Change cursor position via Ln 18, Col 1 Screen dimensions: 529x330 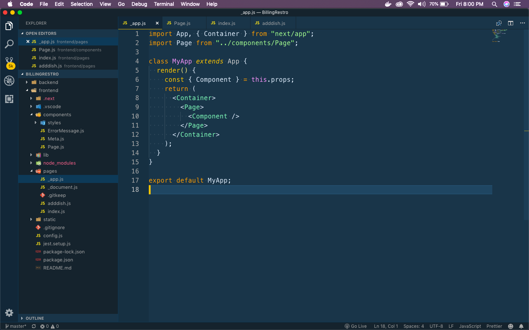click(x=386, y=326)
